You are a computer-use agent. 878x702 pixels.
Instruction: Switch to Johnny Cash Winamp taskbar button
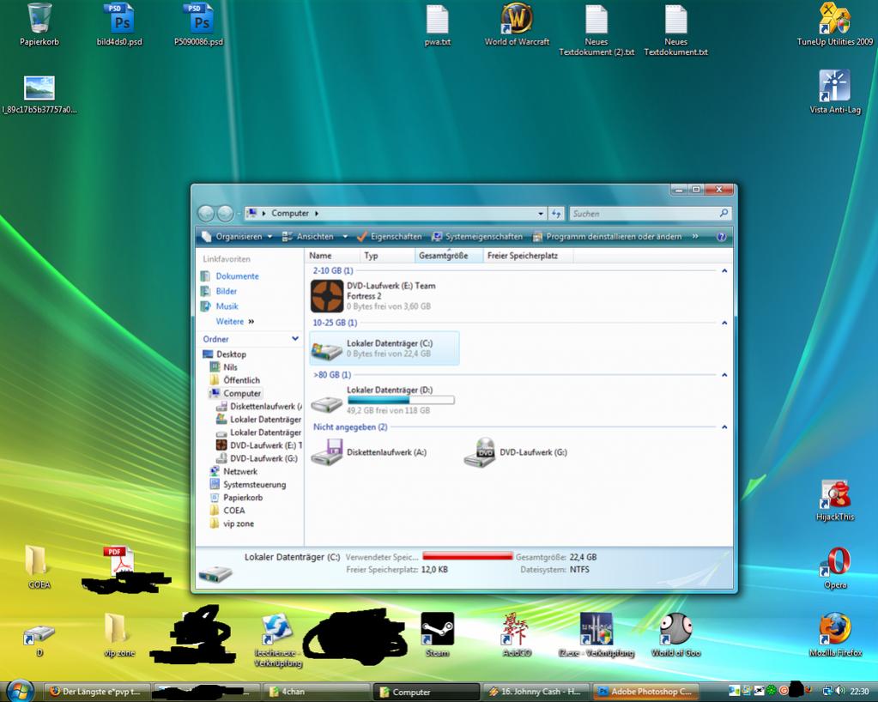coord(536,692)
